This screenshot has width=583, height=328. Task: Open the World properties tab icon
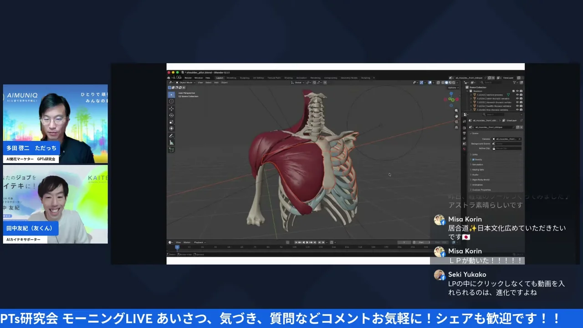[464, 149]
